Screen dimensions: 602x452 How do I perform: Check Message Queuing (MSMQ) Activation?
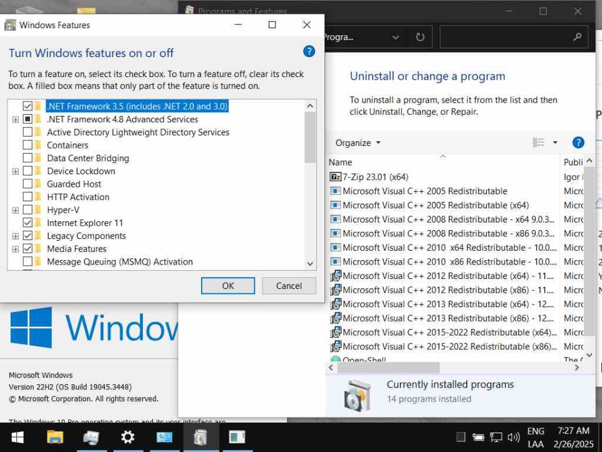(x=28, y=262)
